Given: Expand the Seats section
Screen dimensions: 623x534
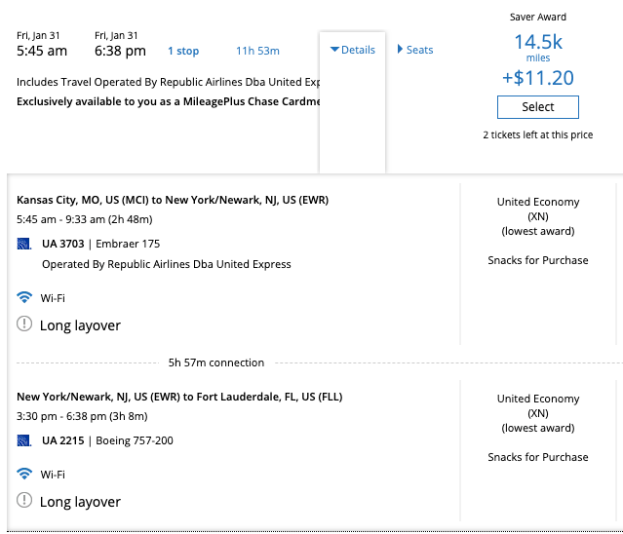Looking at the screenshot, I should coord(415,50).
